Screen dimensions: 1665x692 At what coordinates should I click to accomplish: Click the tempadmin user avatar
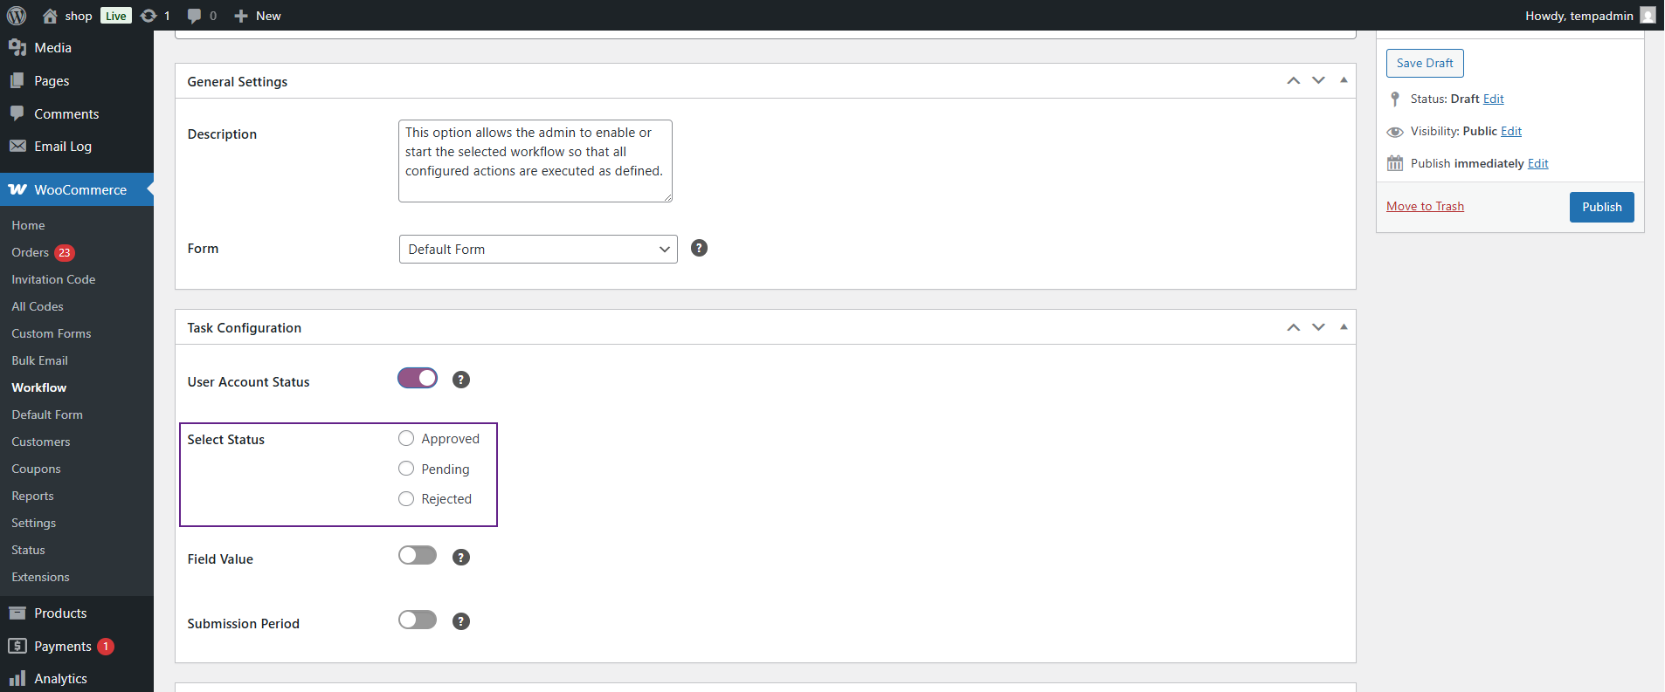tap(1648, 16)
